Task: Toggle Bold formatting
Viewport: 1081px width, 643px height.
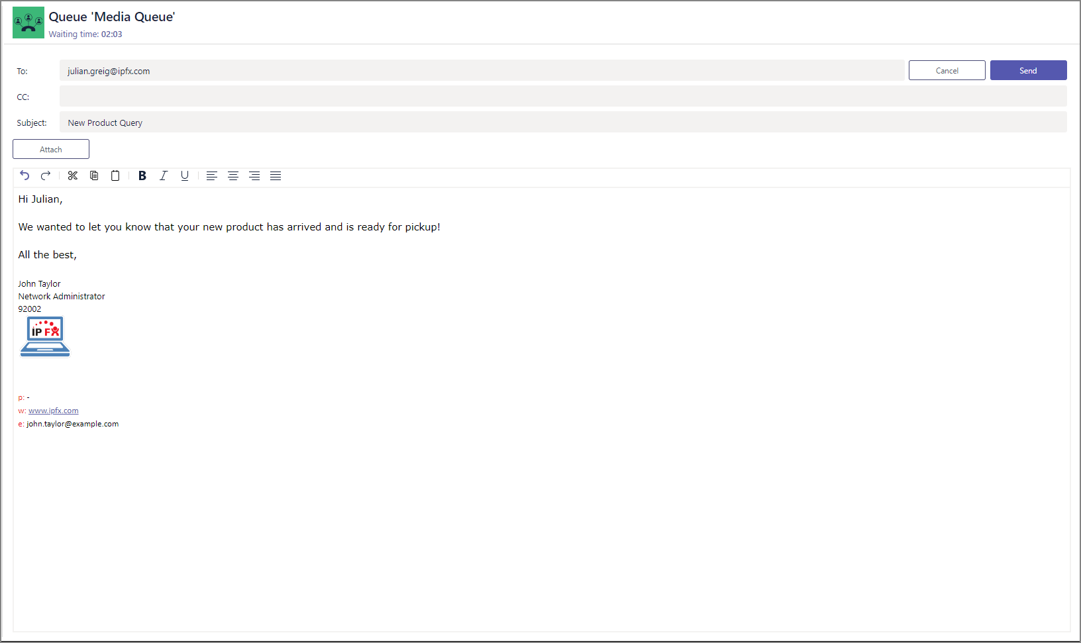Action: tap(142, 175)
